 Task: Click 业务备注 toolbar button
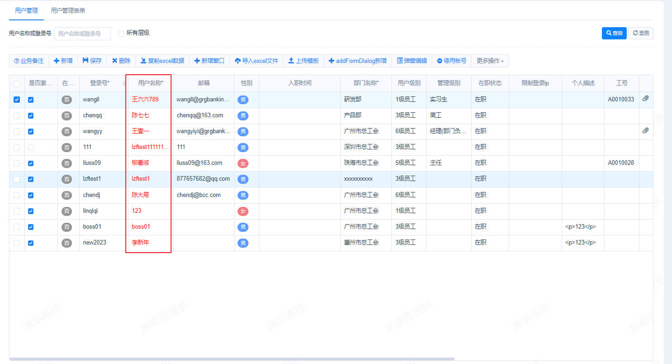tap(29, 61)
